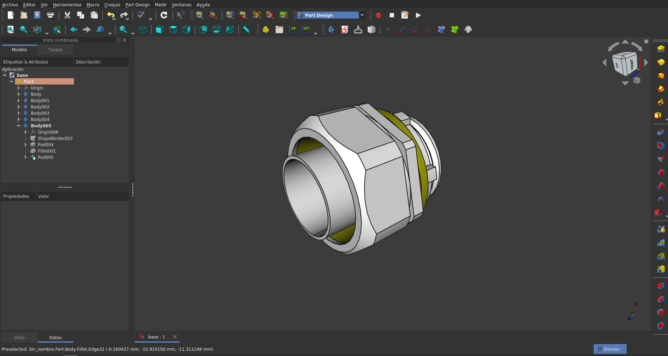Collapse the Body005 tree node
The width and height of the screenshot is (668, 356).
(x=19, y=126)
